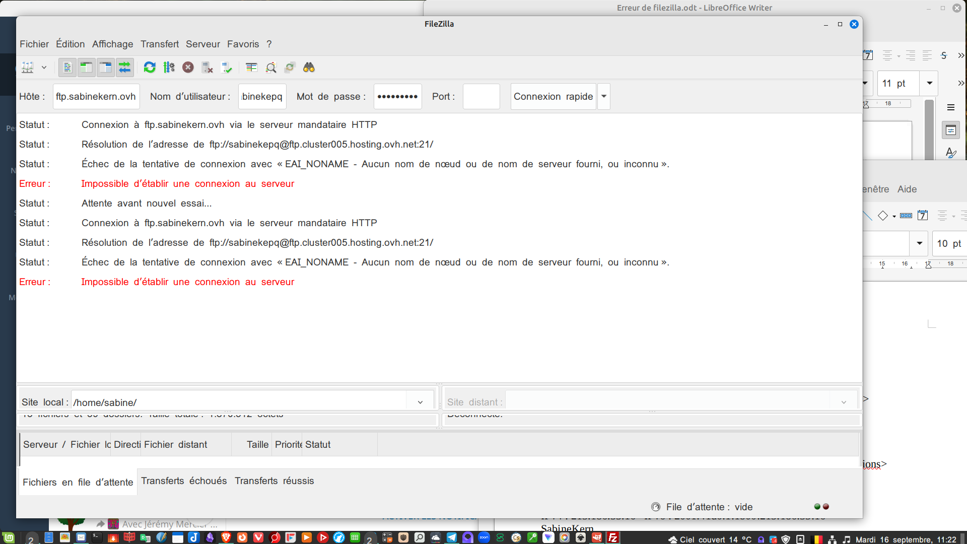Open the Connexion rapide history dropdown

coord(603,96)
